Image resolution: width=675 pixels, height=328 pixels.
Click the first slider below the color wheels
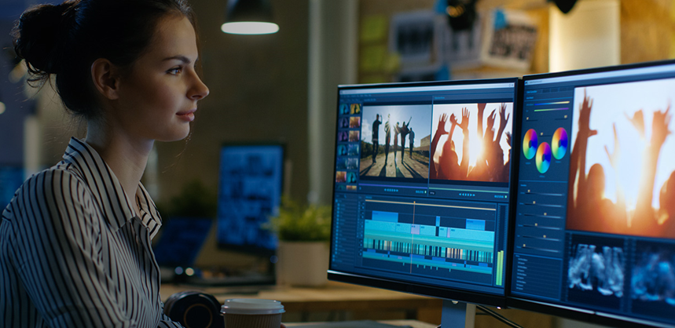(x=545, y=194)
